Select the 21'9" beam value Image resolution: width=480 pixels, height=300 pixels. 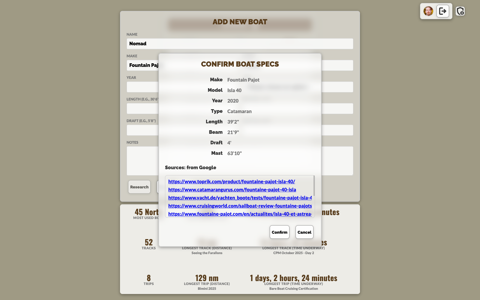pos(233,132)
